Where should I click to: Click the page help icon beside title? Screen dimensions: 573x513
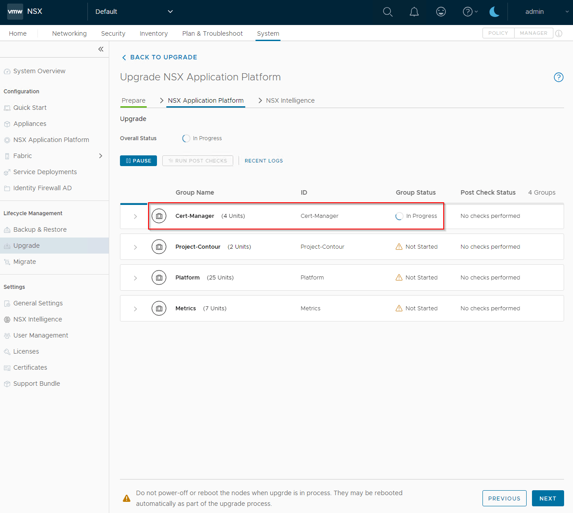(559, 77)
